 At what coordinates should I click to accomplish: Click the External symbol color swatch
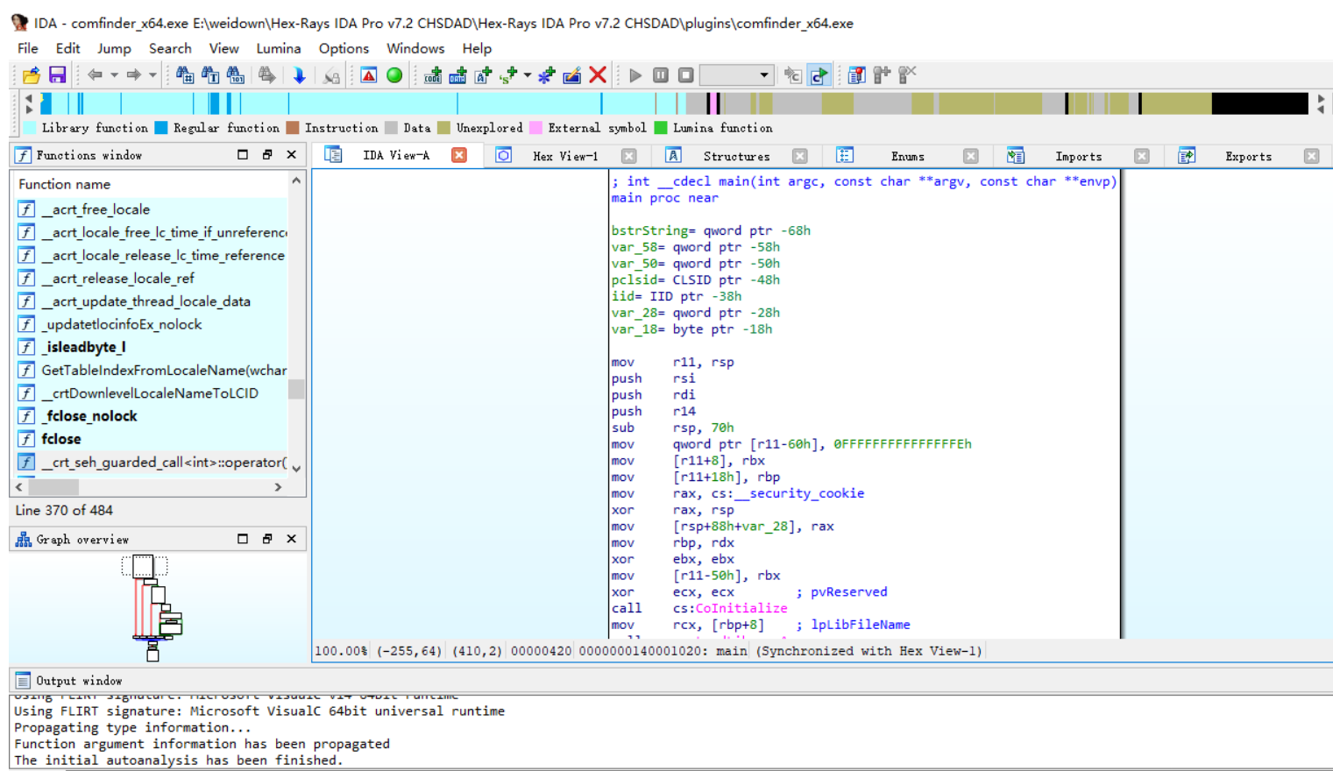[x=536, y=128]
